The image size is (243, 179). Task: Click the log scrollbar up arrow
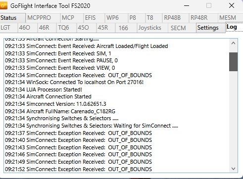[233, 44]
